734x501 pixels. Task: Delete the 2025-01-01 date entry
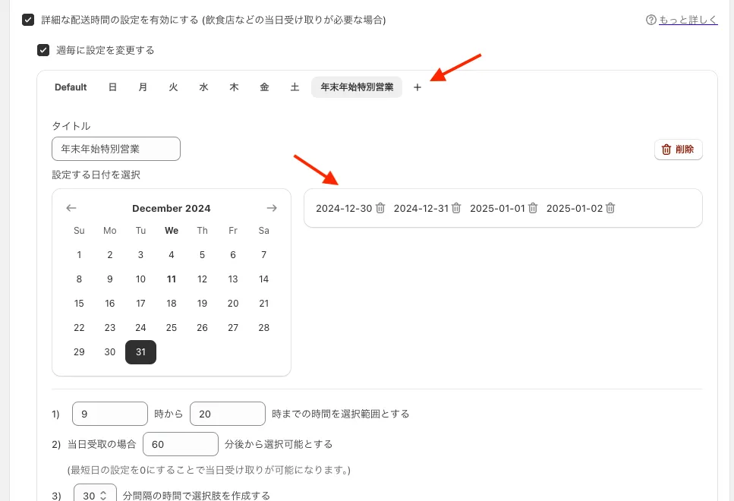(x=533, y=208)
